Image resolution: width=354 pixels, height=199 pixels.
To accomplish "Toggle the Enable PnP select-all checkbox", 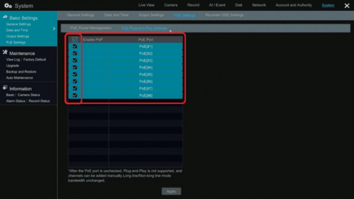I will (75, 40).
